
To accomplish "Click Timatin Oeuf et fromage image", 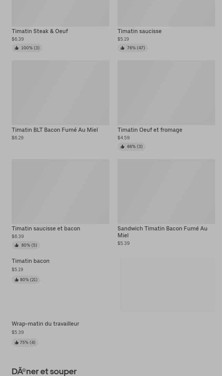I will (x=166, y=92).
